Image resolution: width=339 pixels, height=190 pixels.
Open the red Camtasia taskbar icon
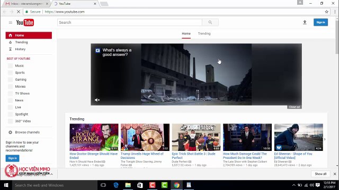[x=152, y=185]
